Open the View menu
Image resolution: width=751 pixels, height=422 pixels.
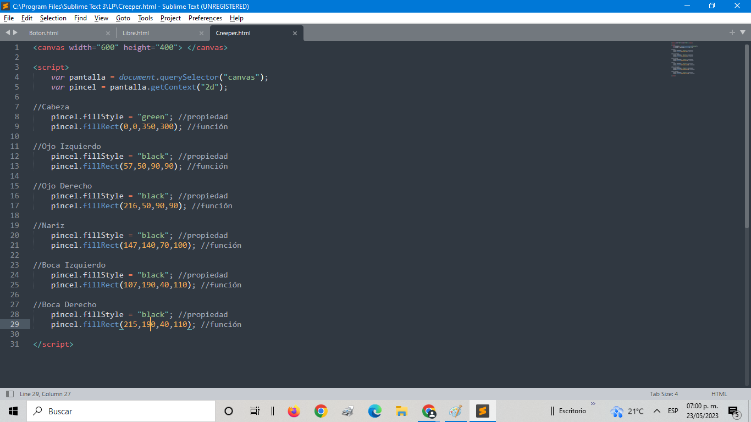pyautogui.click(x=101, y=18)
